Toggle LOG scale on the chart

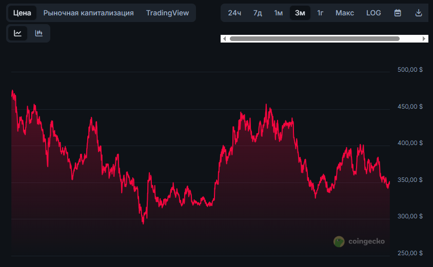click(x=373, y=13)
